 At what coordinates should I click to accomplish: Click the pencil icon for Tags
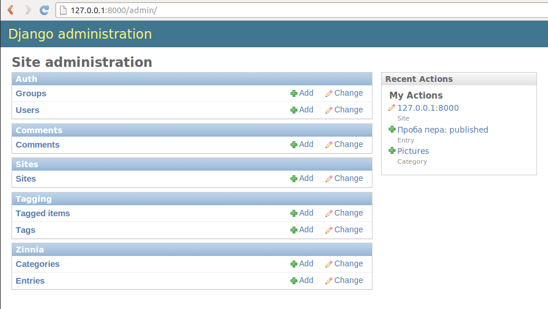(329, 230)
